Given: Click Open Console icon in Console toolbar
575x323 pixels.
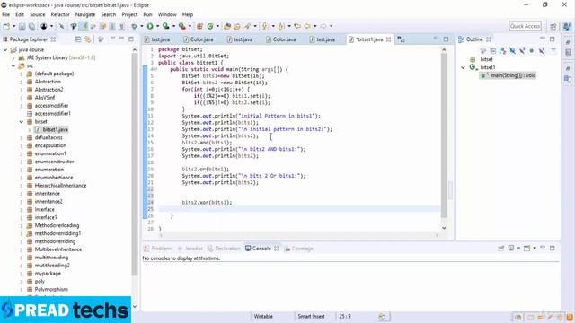Looking at the screenshot, I should (527, 249).
